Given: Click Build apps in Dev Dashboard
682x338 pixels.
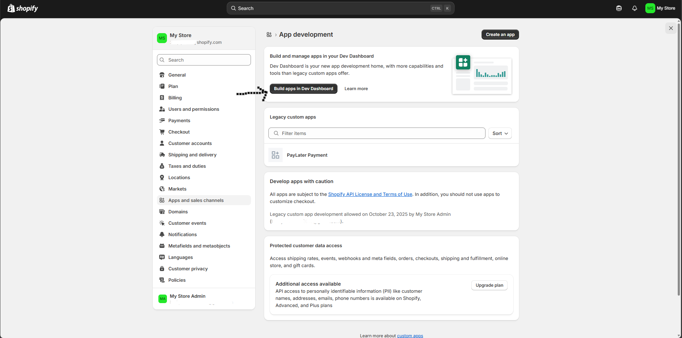Looking at the screenshot, I should point(304,89).
